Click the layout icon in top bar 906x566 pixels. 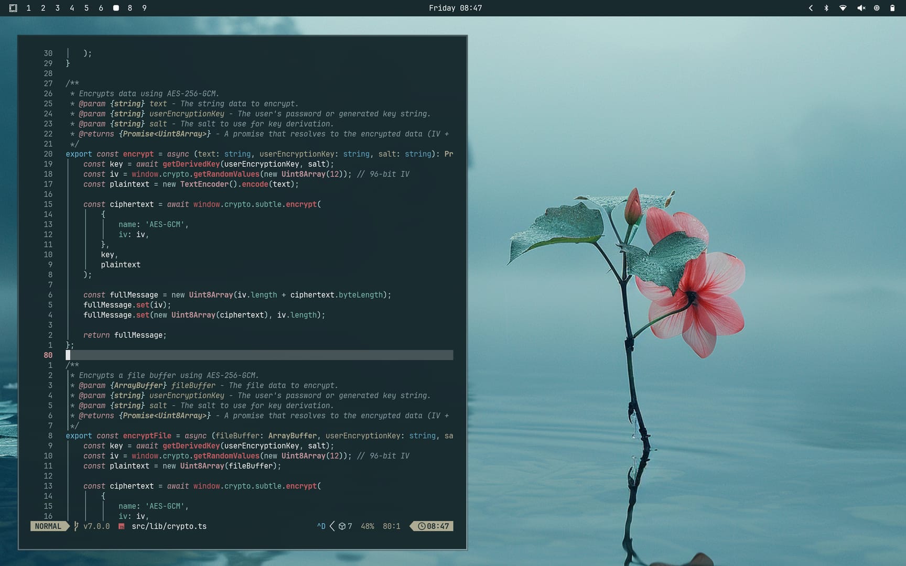13,8
